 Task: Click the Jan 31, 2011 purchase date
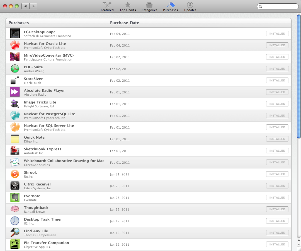pos(119,174)
